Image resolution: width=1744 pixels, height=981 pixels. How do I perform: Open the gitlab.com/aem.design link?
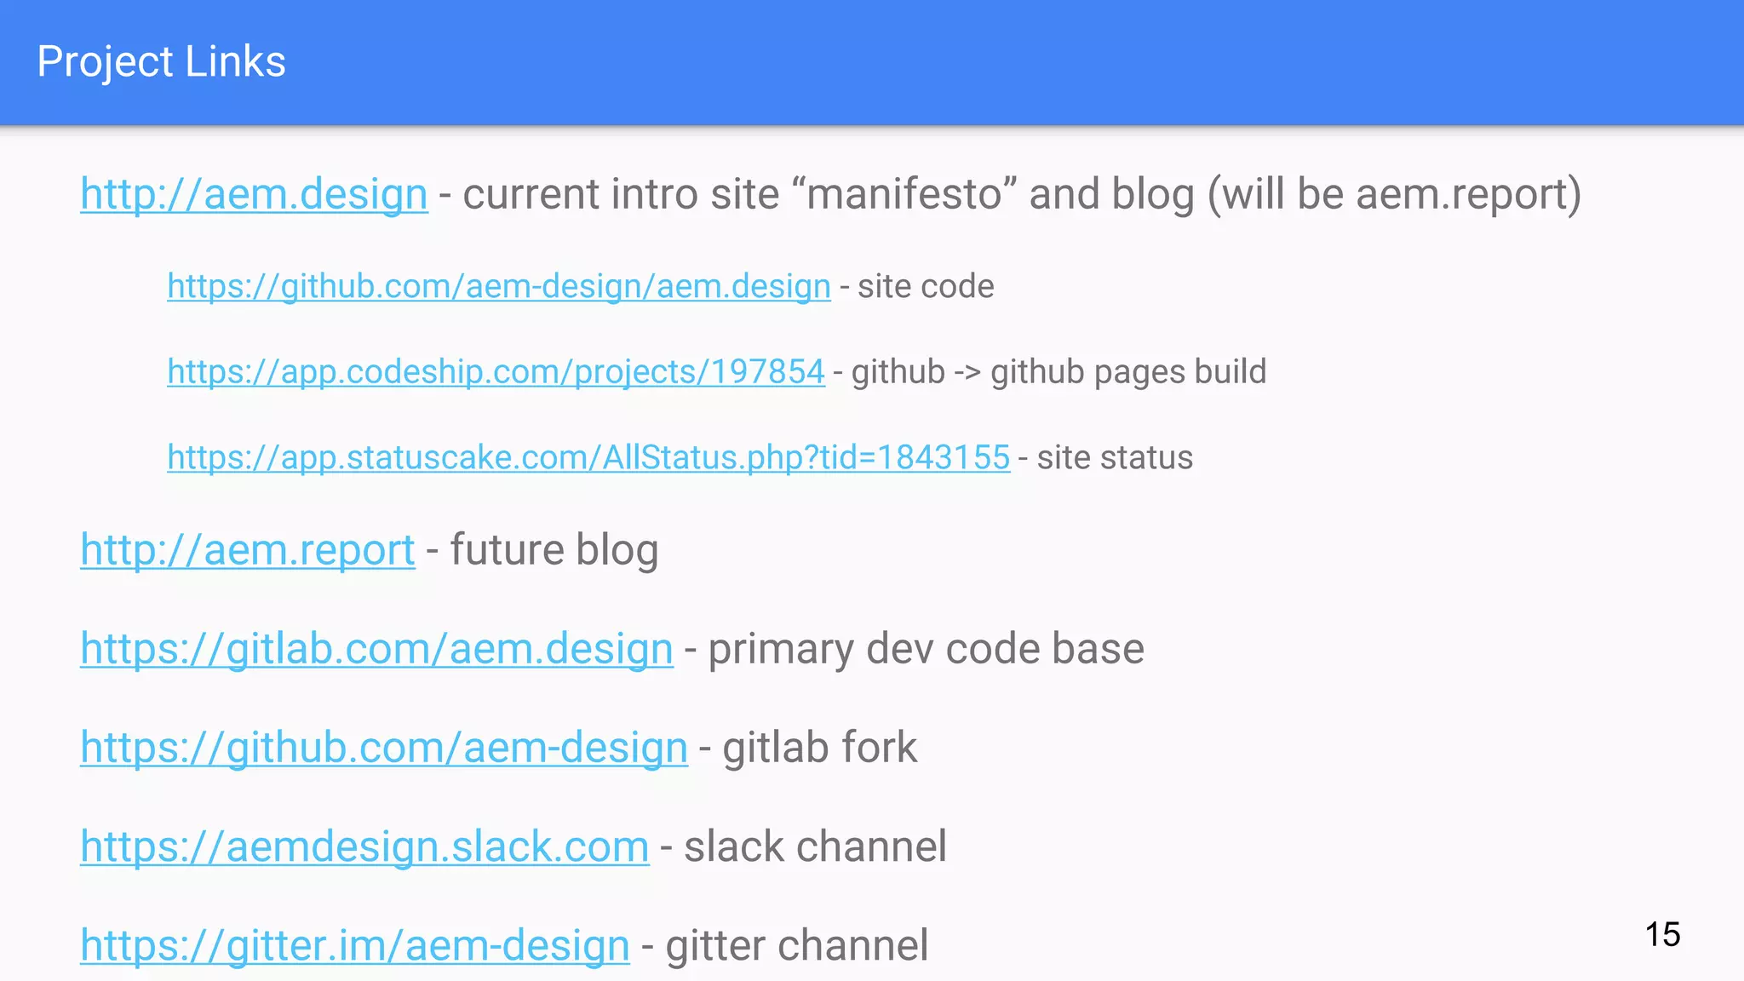376,649
